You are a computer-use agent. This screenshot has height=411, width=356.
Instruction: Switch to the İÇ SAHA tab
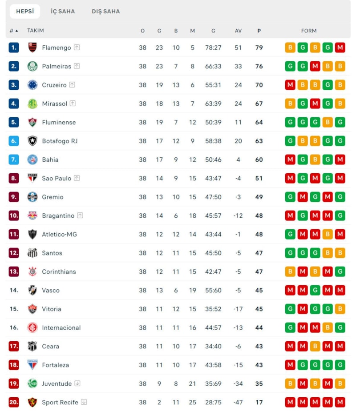click(63, 12)
